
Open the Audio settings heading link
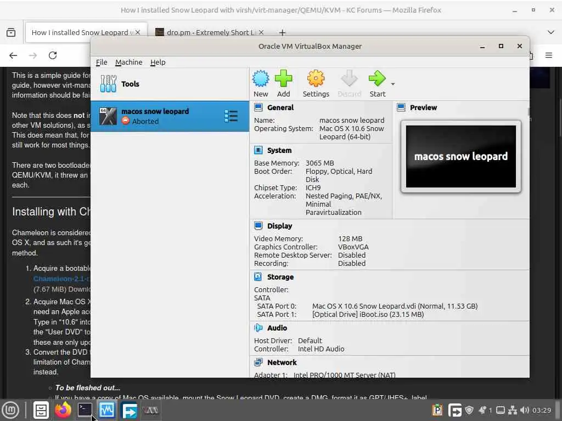277,328
